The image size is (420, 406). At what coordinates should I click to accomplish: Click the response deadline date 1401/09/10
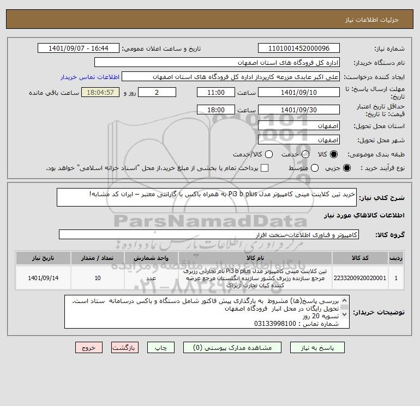[299, 93]
